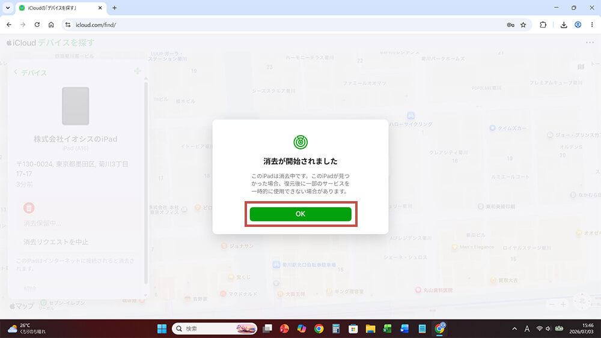
Task: Bookmark this page with the star icon
Action: (x=523, y=25)
